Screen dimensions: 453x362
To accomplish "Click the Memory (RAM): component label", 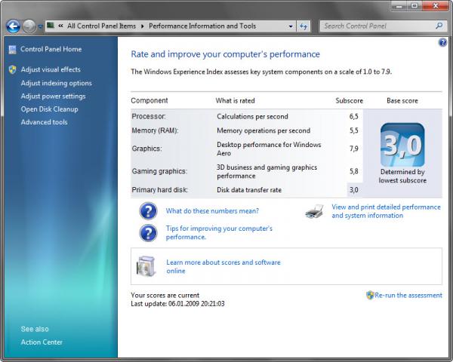I will (155, 130).
